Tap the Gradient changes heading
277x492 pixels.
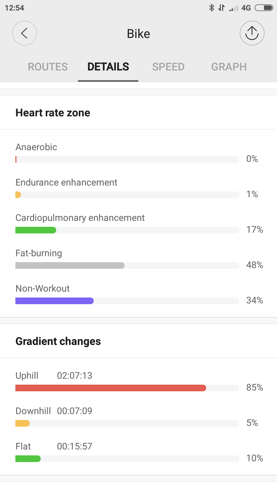tap(58, 341)
